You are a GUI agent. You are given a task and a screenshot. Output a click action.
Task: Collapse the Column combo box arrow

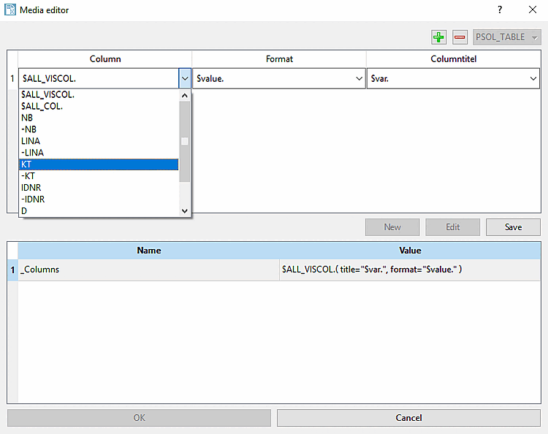click(185, 79)
